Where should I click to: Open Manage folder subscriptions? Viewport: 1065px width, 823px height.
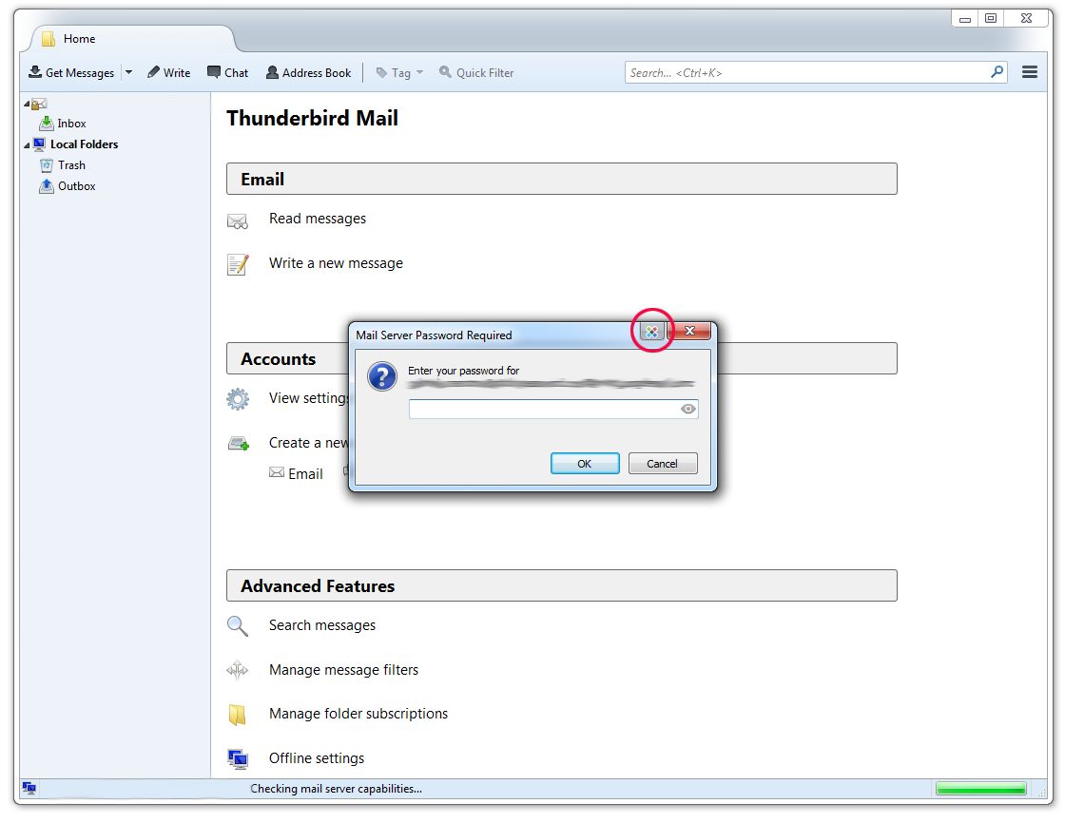358,714
